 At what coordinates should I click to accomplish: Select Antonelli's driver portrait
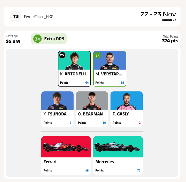tap(74, 60)
